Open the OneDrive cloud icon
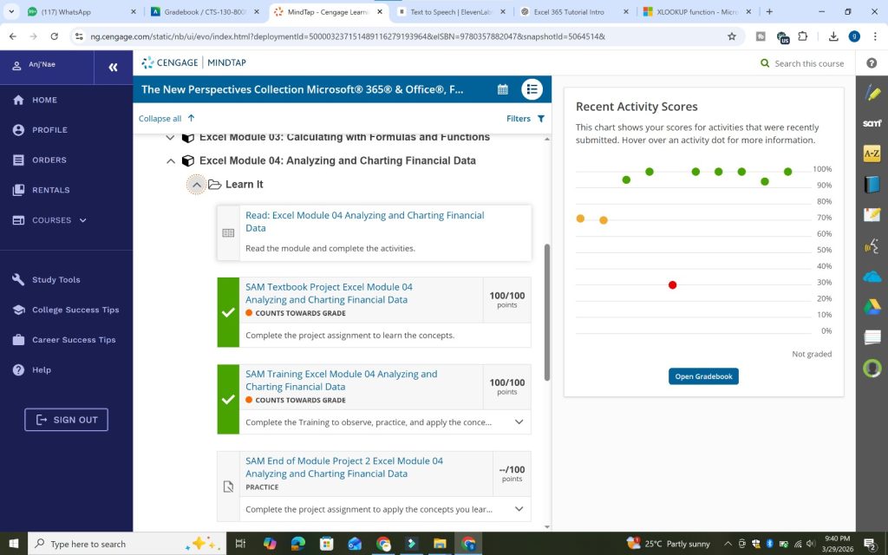 click(872, 277)
